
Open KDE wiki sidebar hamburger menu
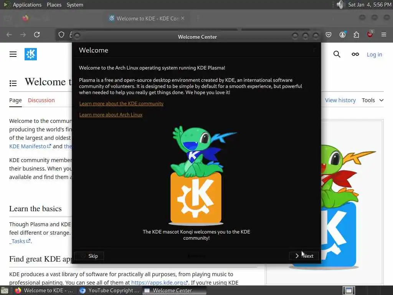click(13, 54)
